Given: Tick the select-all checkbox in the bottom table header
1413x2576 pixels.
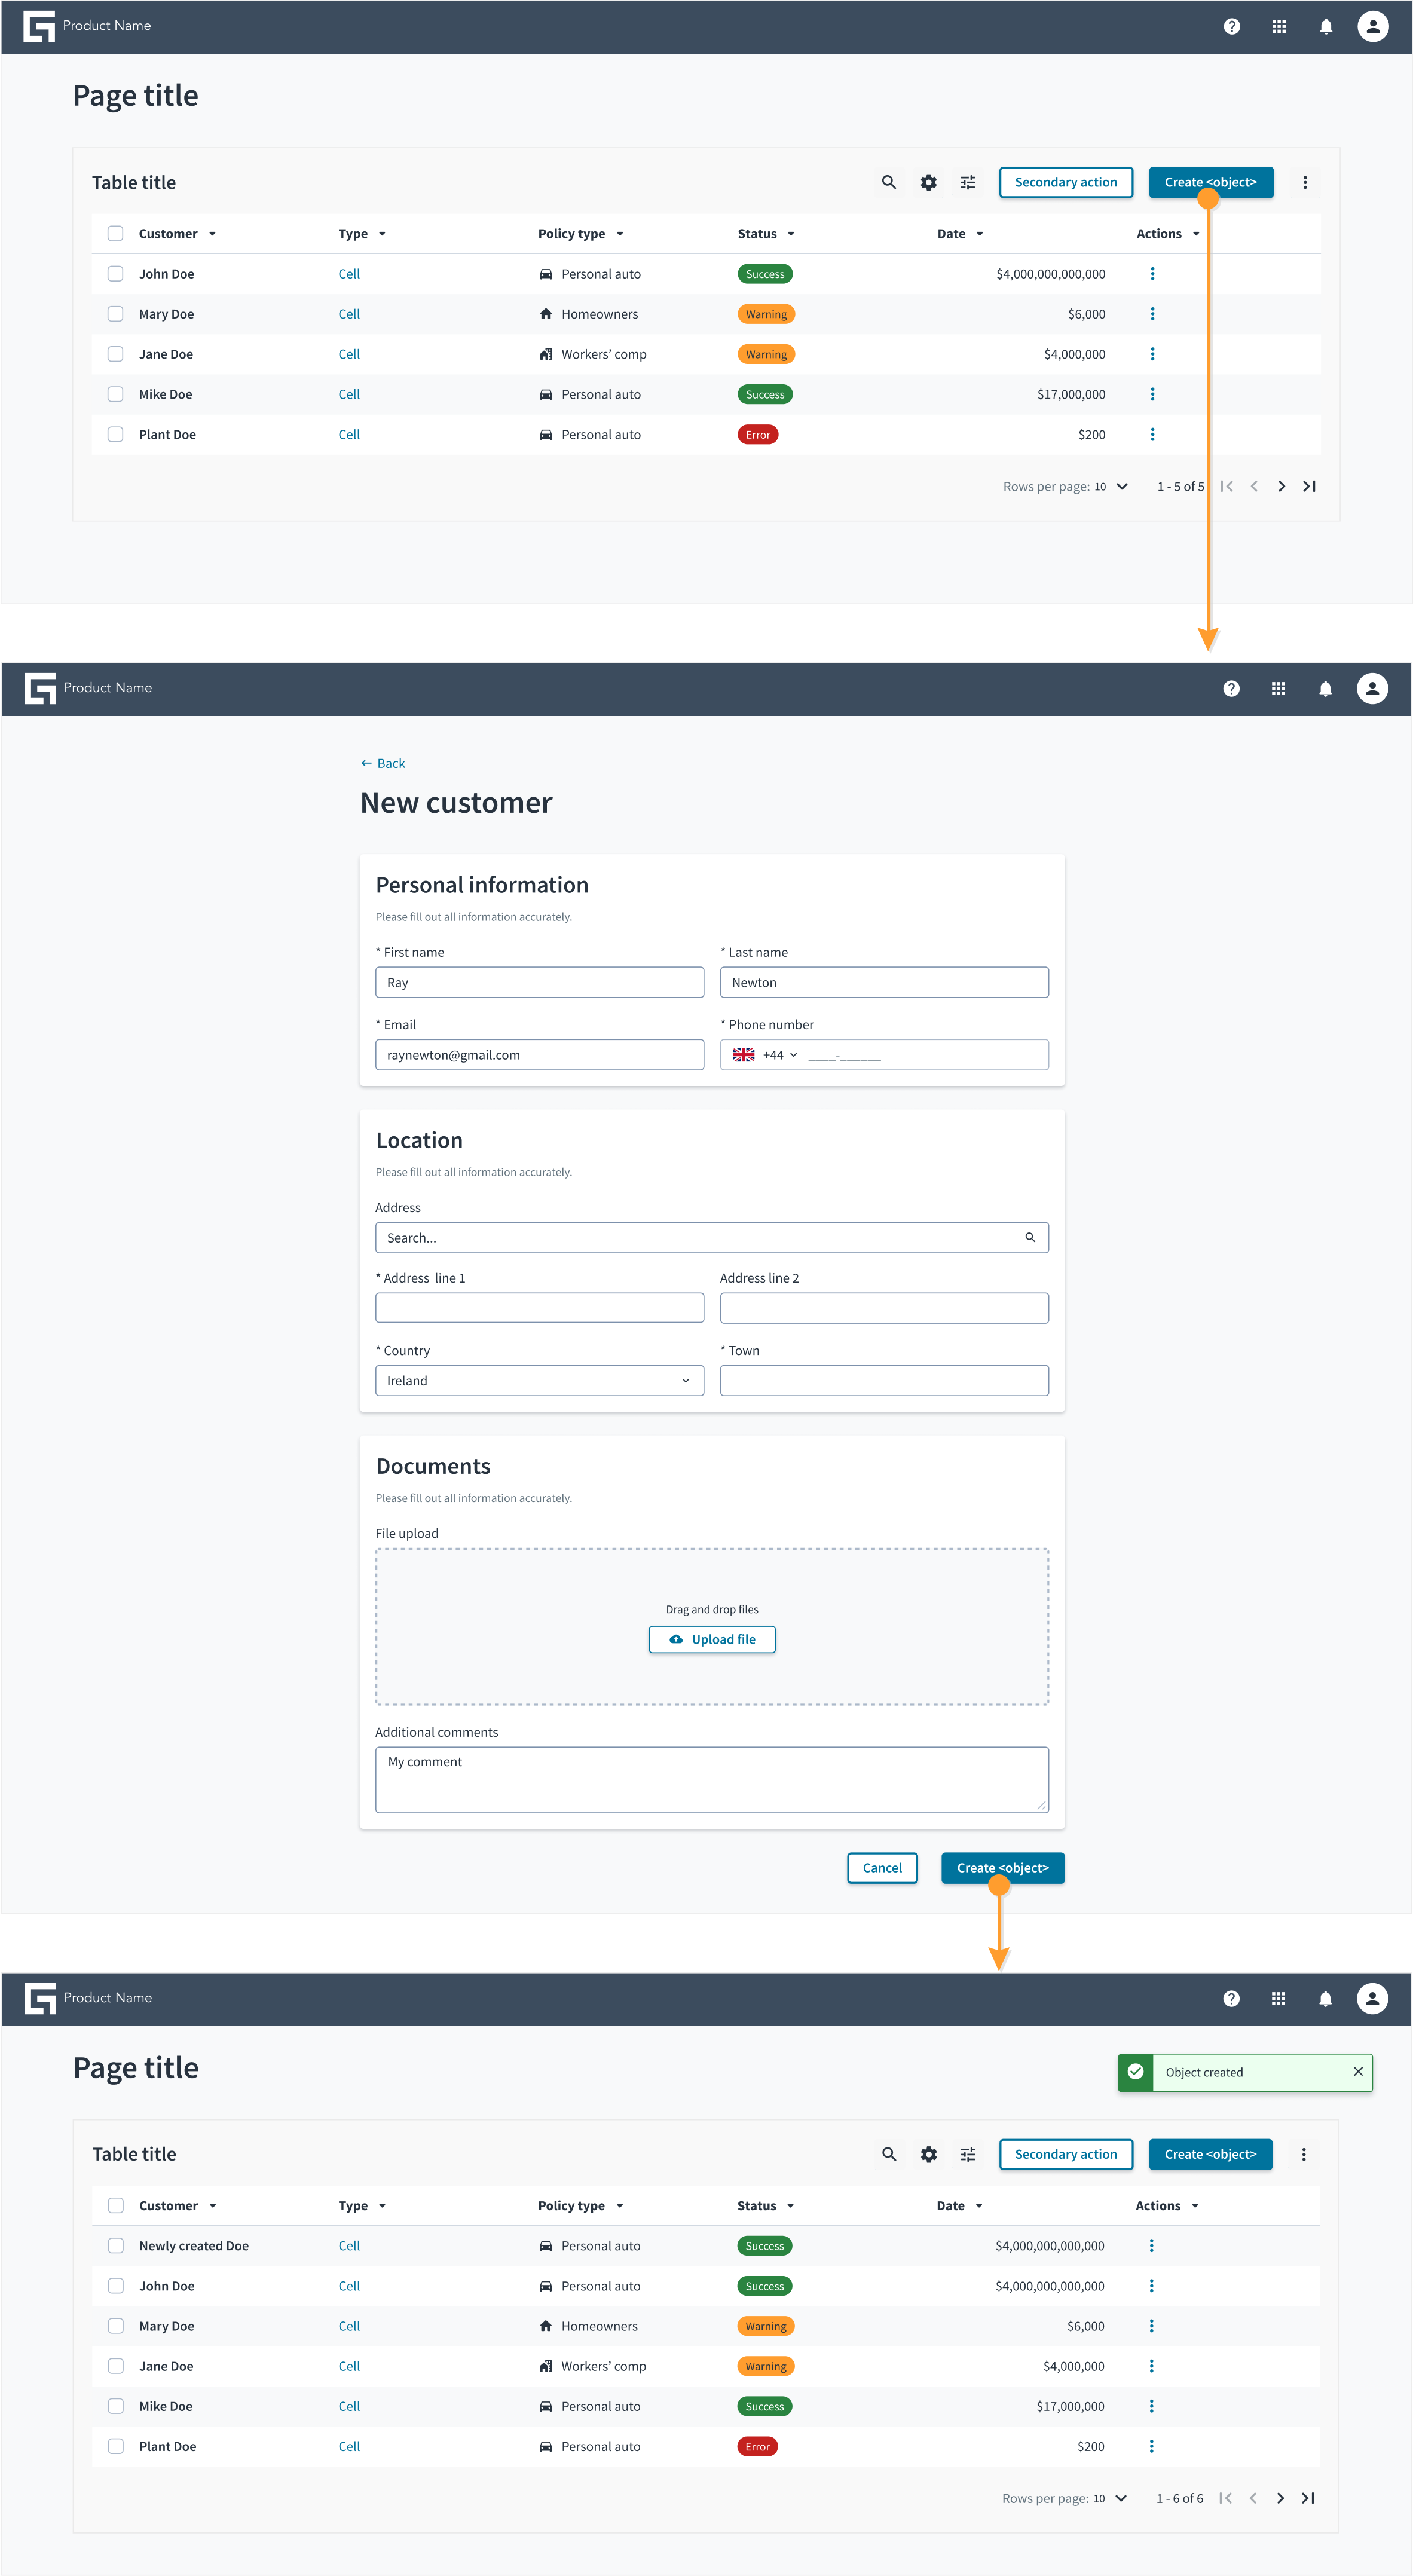Looking at the screenshot, I should (x=115, y=2205).
